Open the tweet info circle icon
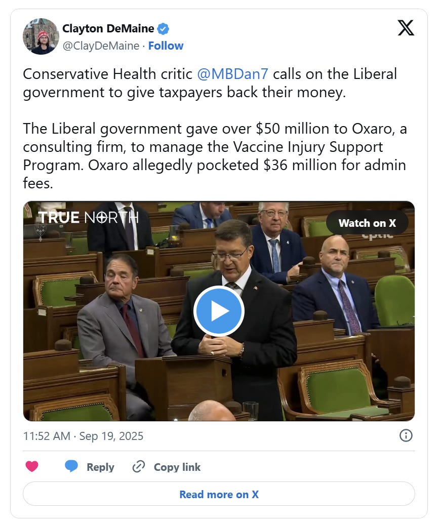This screenshot has height=523, width=441. pyautogui.click(x=406, y=435)
